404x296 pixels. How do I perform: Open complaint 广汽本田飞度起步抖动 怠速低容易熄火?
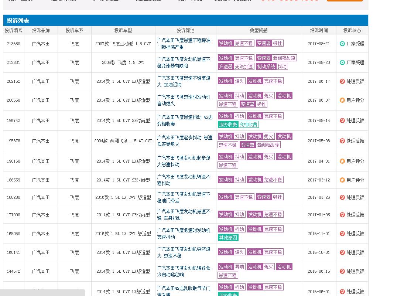(185, 141)
